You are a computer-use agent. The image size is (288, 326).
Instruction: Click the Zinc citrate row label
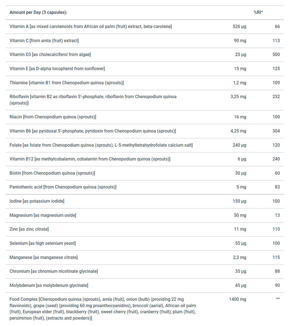click(x=29, y=229)
